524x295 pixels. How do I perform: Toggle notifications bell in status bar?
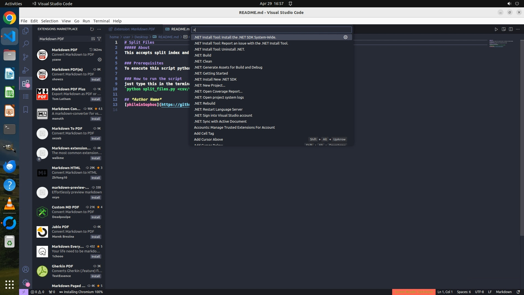coord(518,292)
